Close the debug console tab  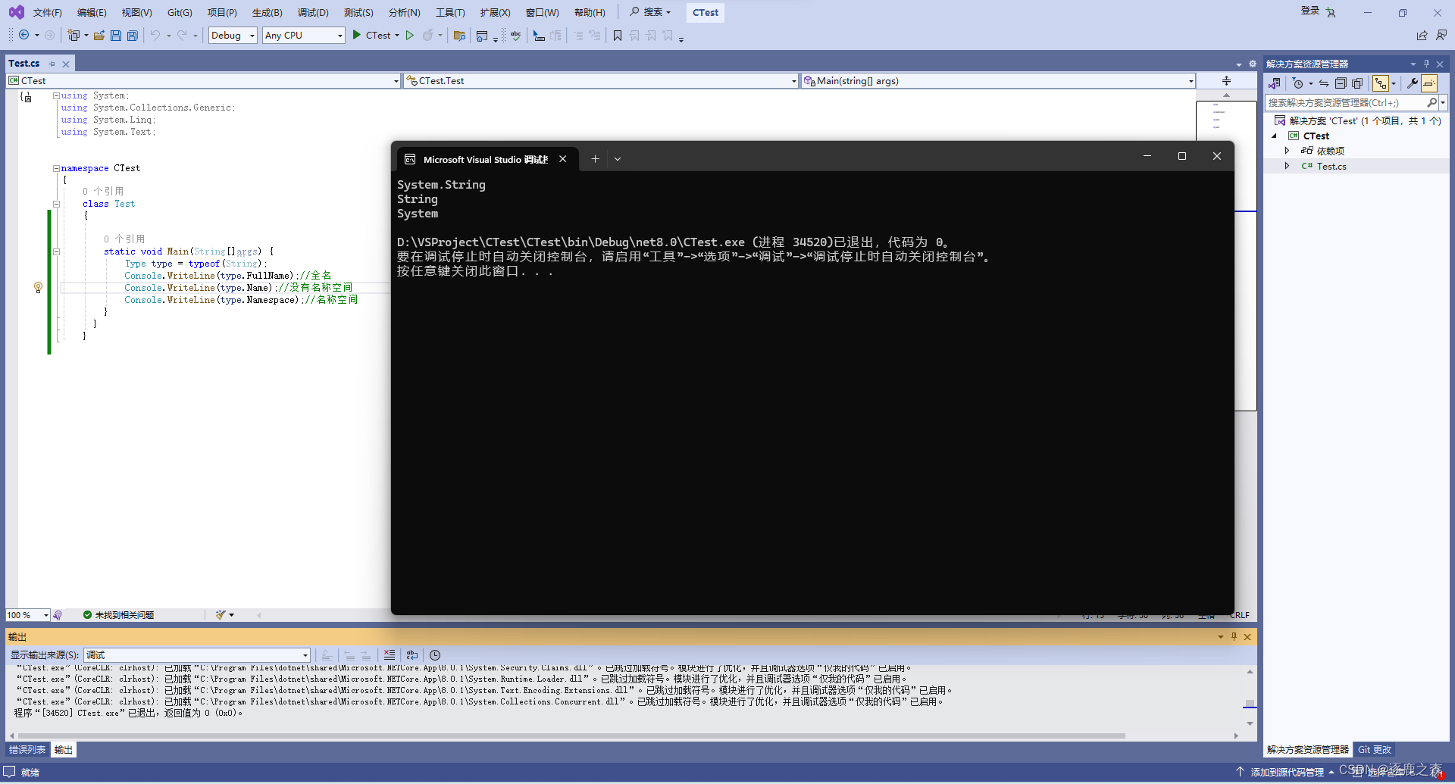point(562,159)
